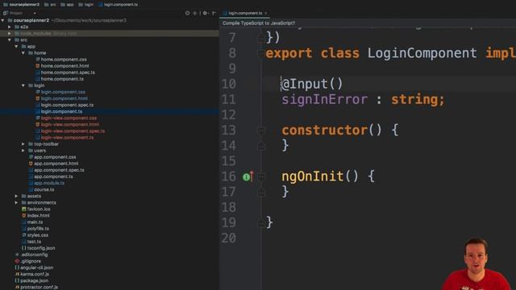Collapse the login folder arrow
Viewport: 516px width, 290px height.
click(x=23, y=85)
